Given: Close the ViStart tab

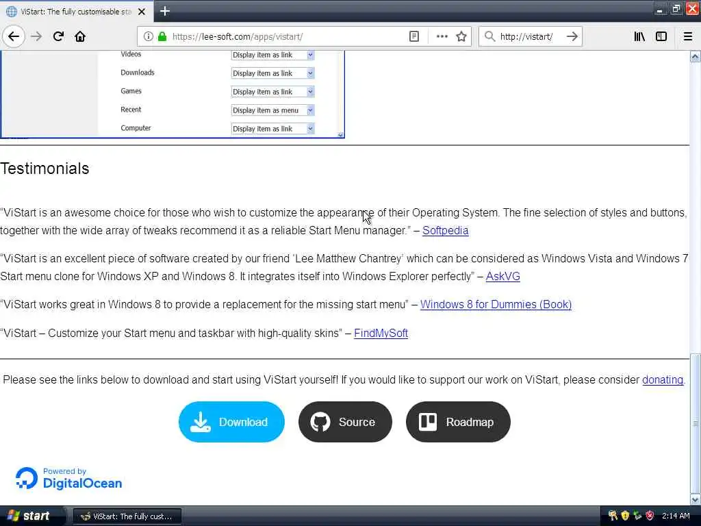Looking at the screenshot, I should click(x=142, y=12).
